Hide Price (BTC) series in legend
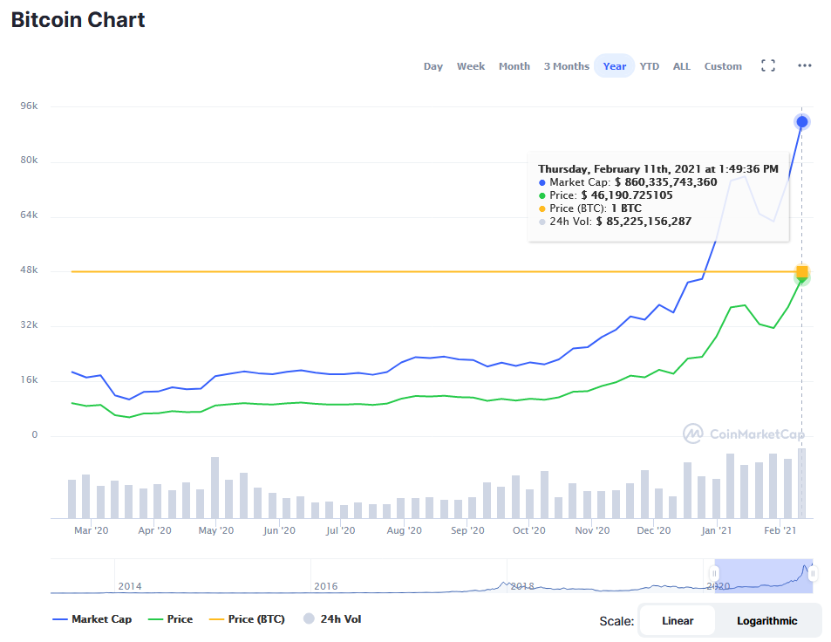The image size is (831, 642). [x=246, y=619]
